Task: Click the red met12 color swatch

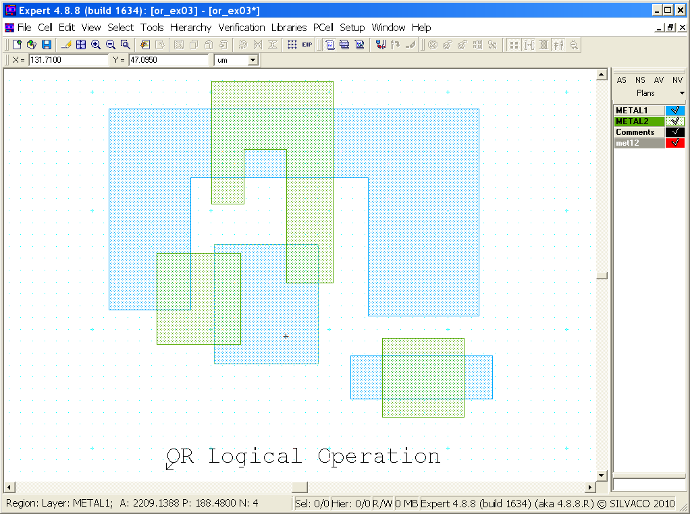Action: tap(674, 143)
